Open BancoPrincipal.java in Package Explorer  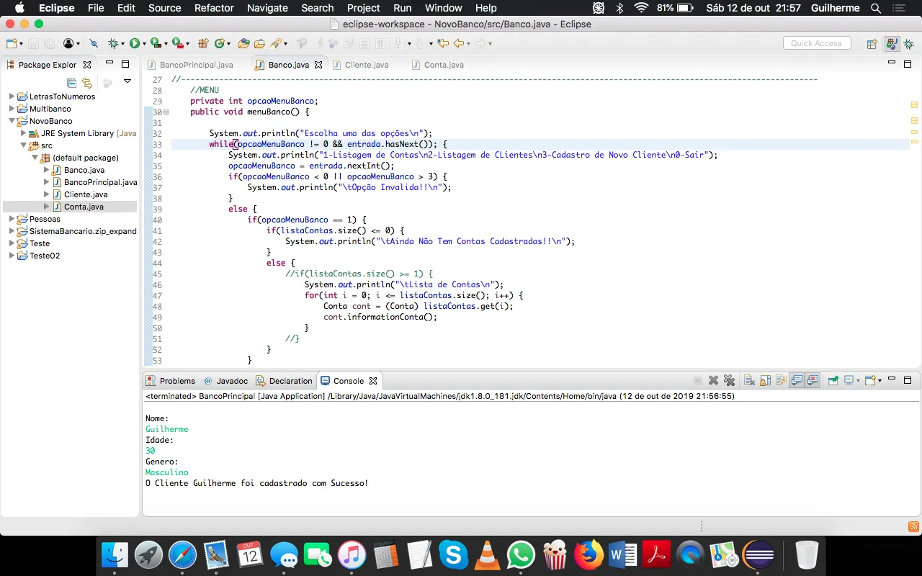(100, 182)
